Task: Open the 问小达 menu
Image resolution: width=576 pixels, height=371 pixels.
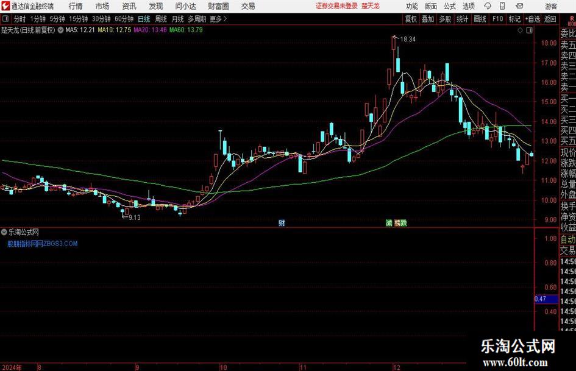Action: pos(185,6)
